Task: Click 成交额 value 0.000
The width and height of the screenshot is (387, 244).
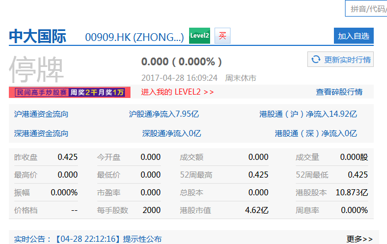Action: click(258, 157)
